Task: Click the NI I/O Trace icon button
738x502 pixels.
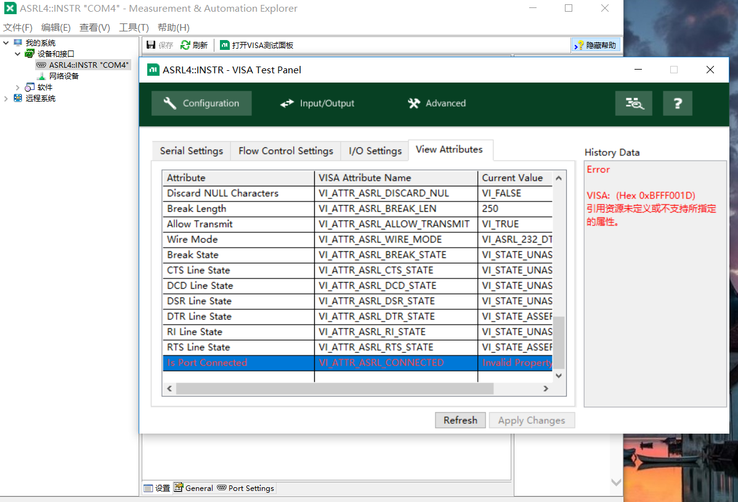Action: (x=633, y=103)
